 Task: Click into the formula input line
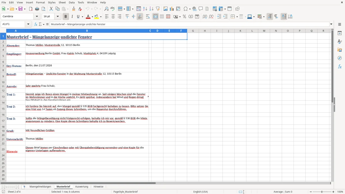189,24
